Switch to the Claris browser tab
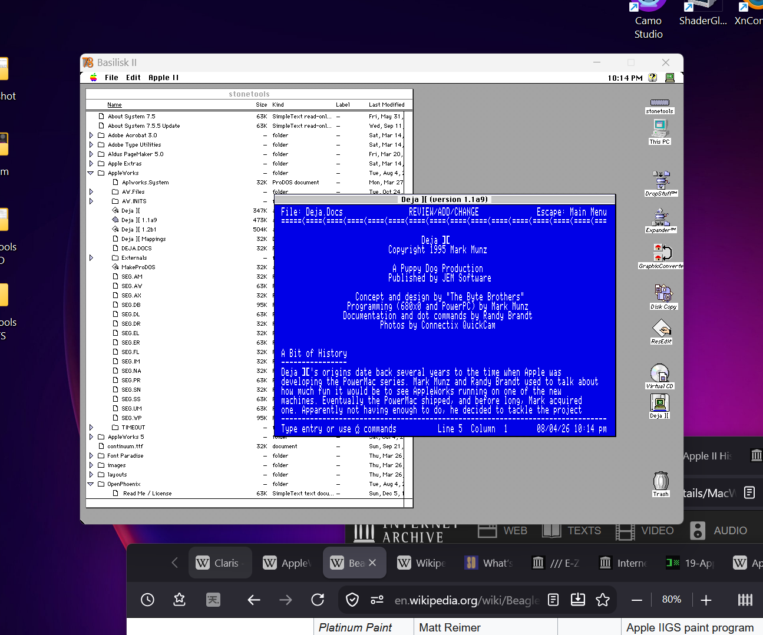The image size is (763, 635). click(x=220, y=563)
